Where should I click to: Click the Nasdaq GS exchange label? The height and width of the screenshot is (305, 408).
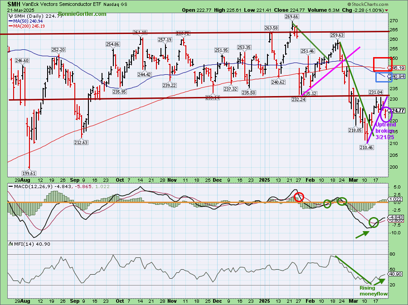115,5
